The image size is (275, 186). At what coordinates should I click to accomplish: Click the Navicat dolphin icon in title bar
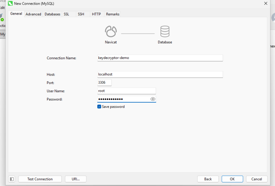(x=10, y=4)
